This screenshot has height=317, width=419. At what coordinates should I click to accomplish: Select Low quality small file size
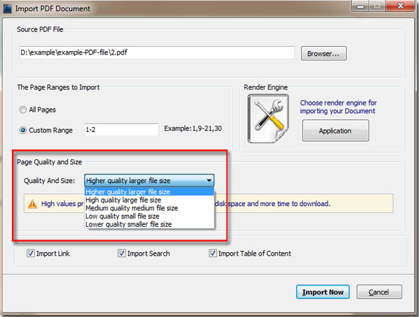[149, 216]
